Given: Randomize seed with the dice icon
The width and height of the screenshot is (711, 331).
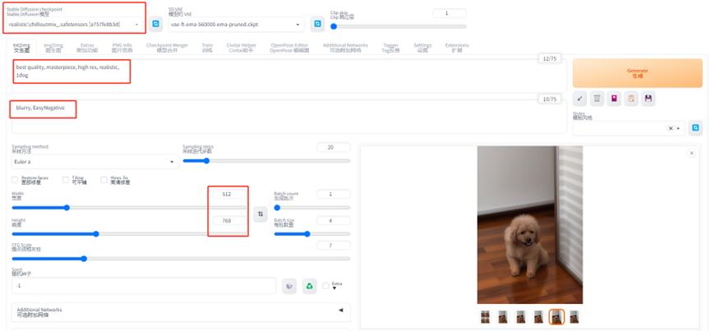Looking at the screenshot, I should pyautogui.click(x=289, y=286).
